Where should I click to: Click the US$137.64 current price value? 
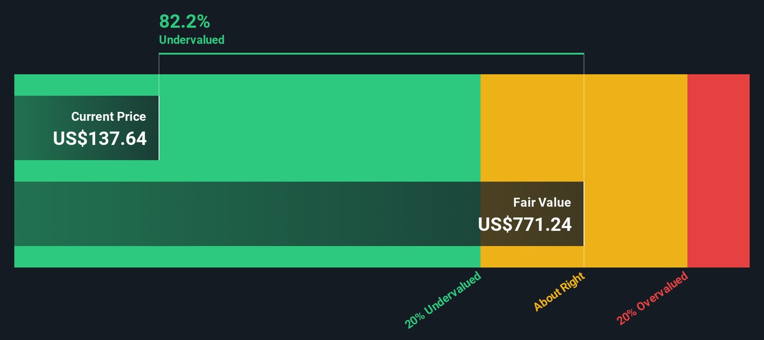click(100, 139)
